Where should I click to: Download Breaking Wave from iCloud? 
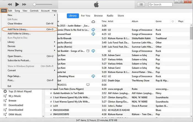click(93, 76)
